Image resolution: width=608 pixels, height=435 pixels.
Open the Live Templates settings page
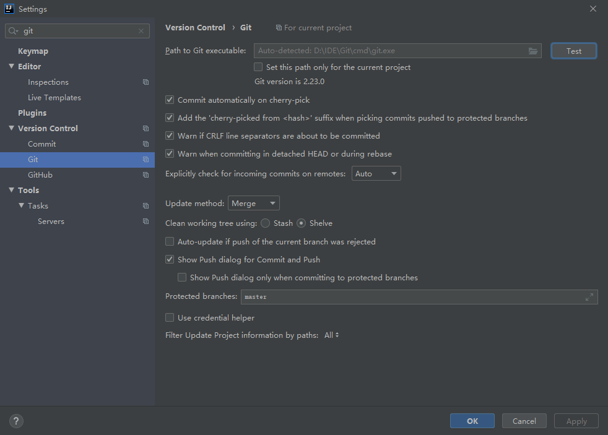click(54, 98)
